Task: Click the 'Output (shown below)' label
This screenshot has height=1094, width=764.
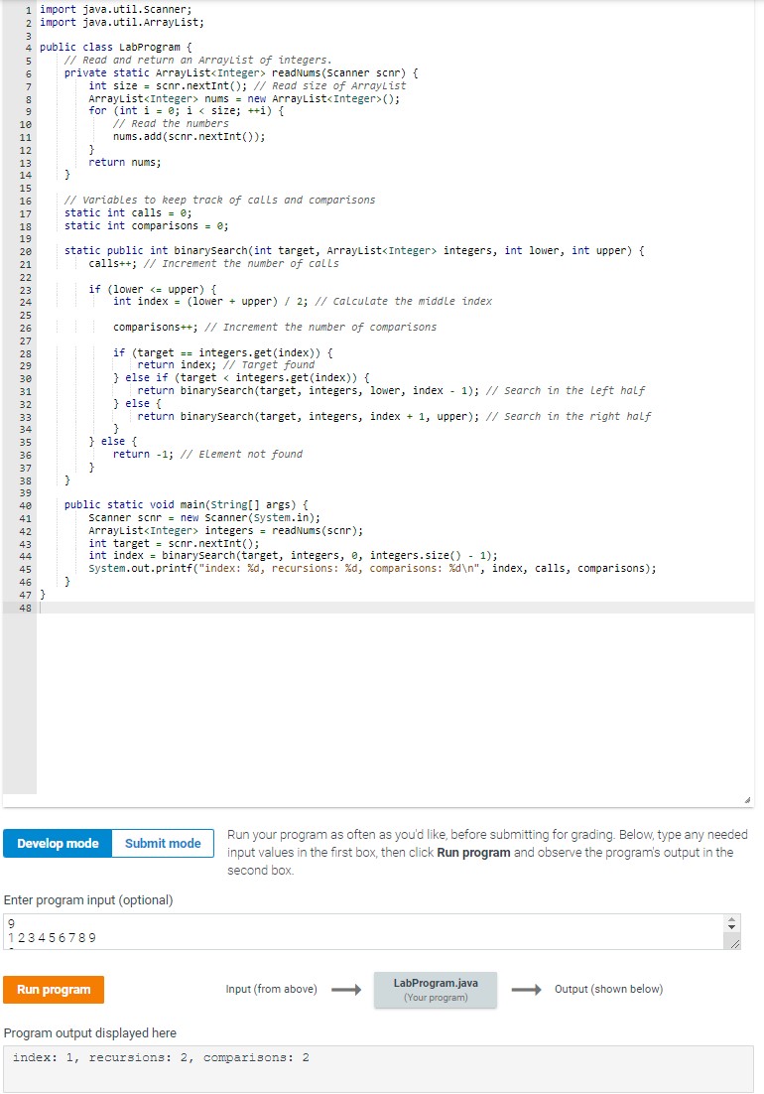Action: tap(608, 990)
